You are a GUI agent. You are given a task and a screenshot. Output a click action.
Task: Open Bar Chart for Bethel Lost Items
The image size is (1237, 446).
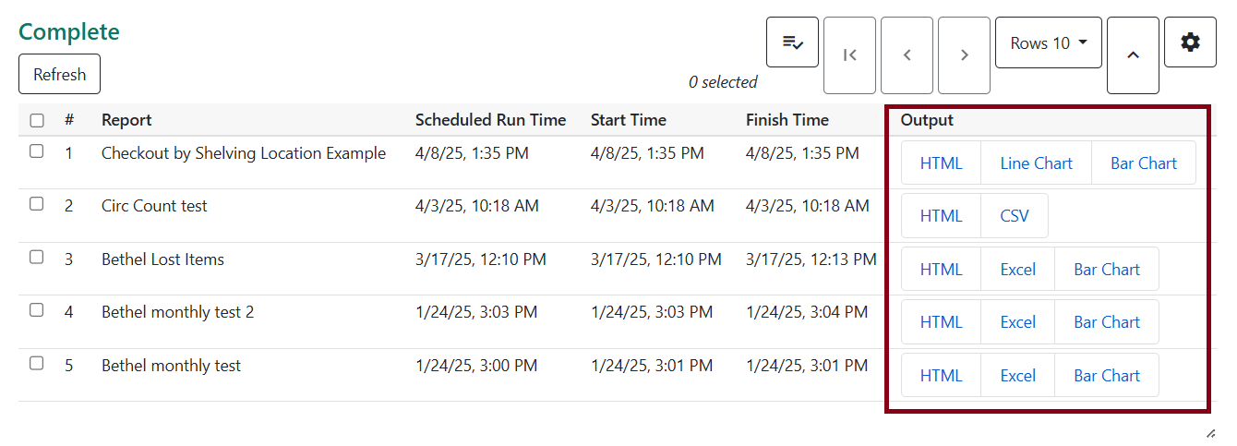(1107, 269)
